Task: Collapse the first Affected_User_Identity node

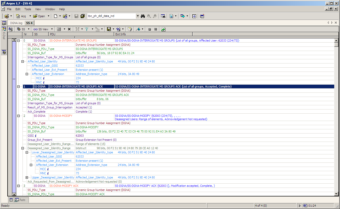Action: (x=23, y=61)
